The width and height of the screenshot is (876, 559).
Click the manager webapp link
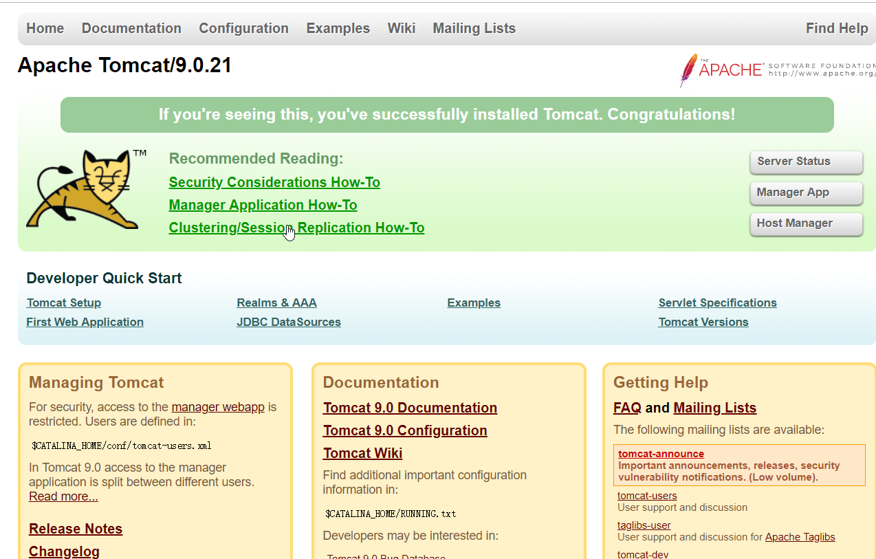218,407
